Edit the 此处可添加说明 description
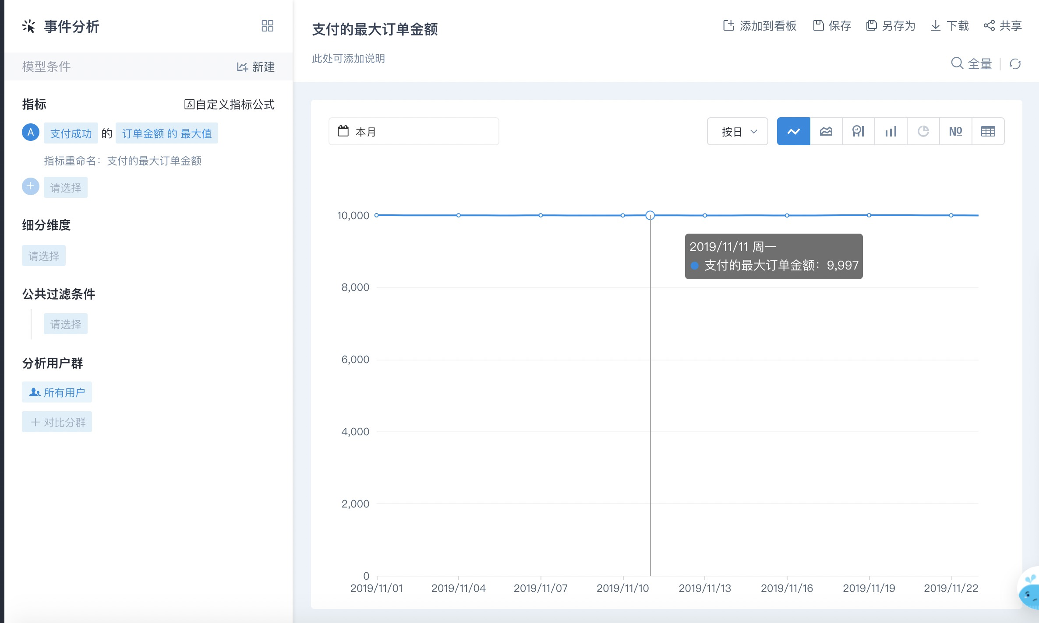Image resolution: width=1039 pixels, height=623 pixels. (x=349, y=58)
